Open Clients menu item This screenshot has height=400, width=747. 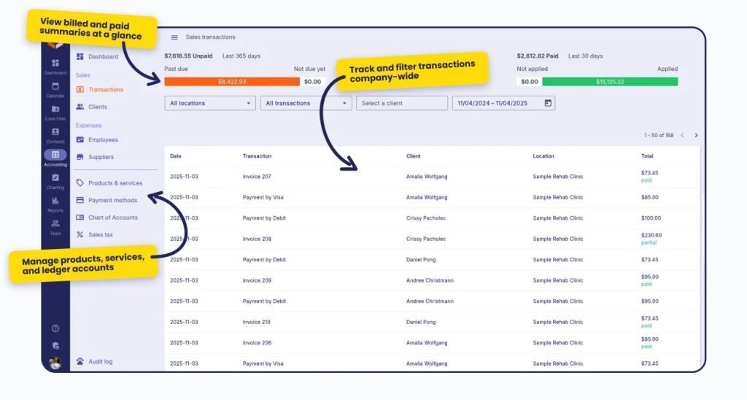(x=98, y=107)
